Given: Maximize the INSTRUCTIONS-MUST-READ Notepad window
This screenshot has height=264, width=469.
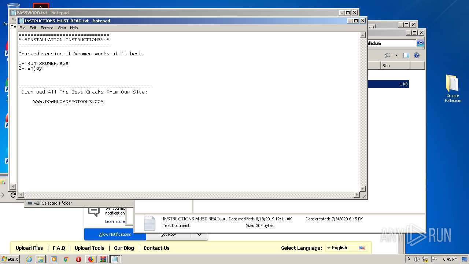Looking at the screenshot, I should point(356,21).
